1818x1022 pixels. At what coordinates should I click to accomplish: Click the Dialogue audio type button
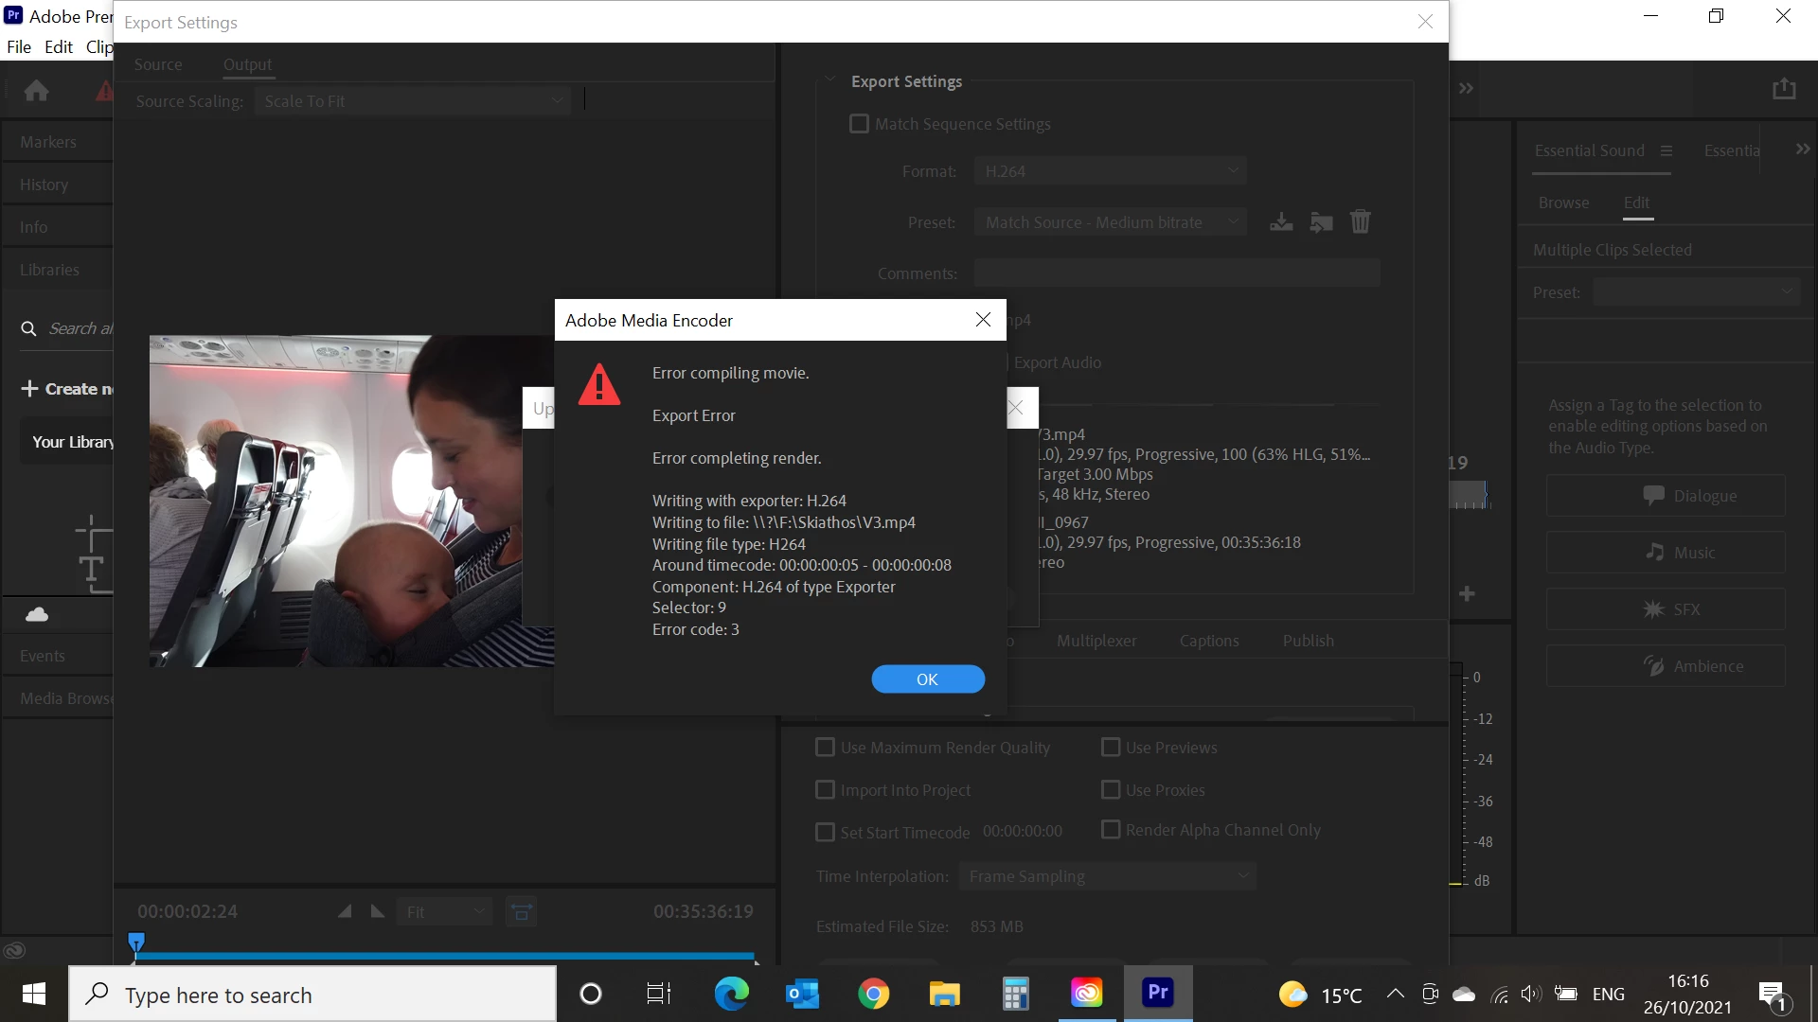point(1666,496)
